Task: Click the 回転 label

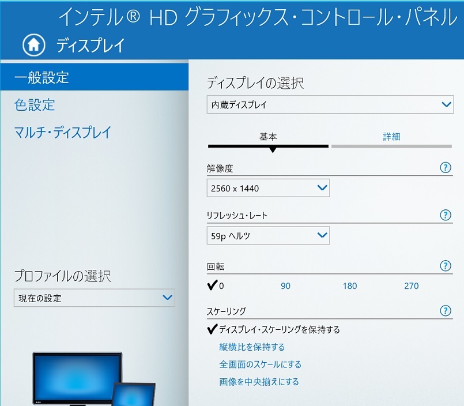Action: (x=216, y=266)
